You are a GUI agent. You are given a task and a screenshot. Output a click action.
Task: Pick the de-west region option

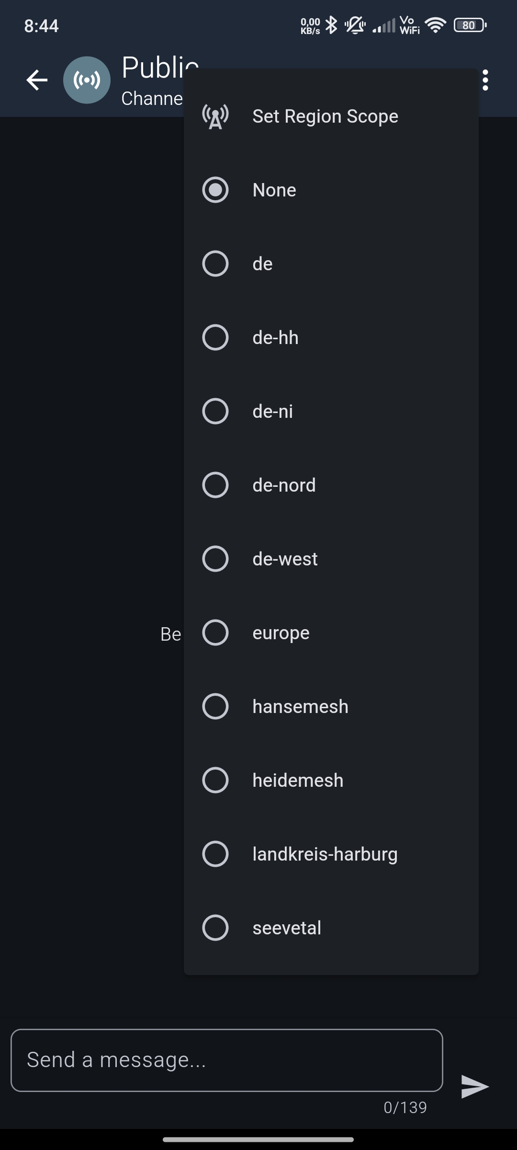click(215, 559)
